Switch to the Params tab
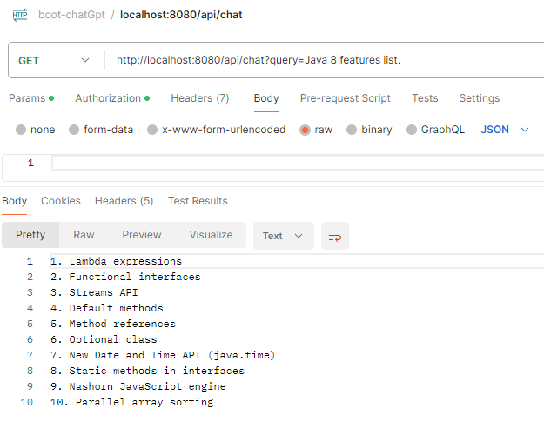 click(x=31, y=98)
